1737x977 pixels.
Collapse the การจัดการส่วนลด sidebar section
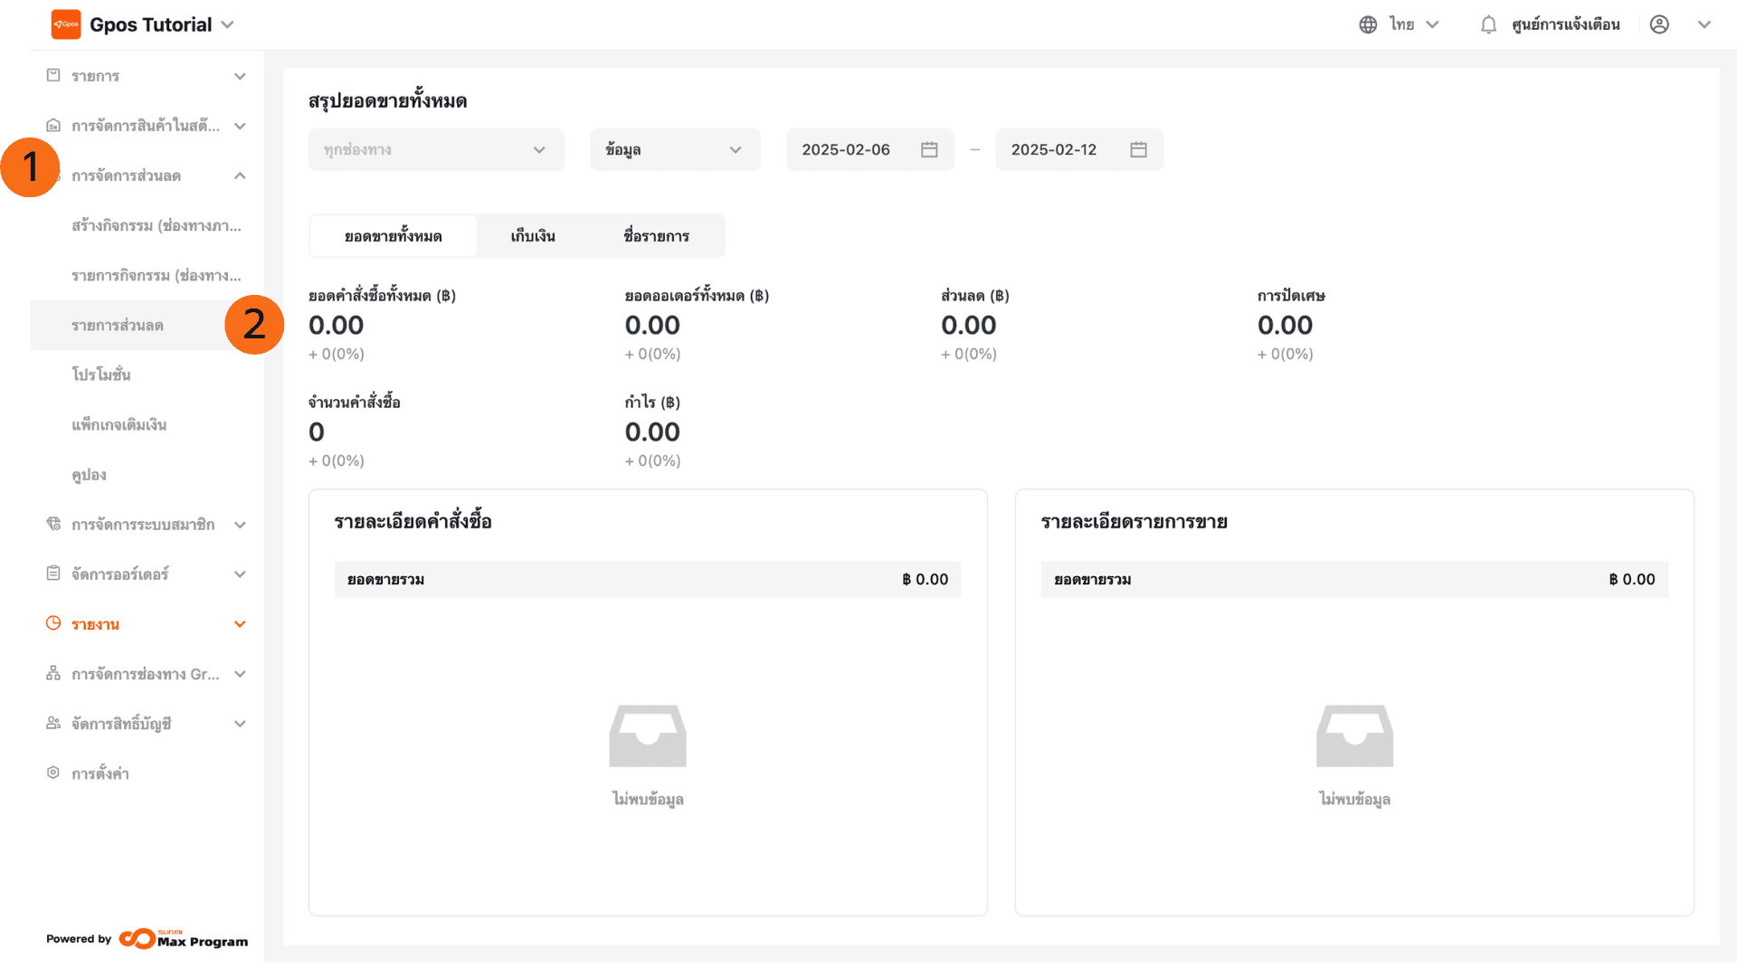[240, 175]
